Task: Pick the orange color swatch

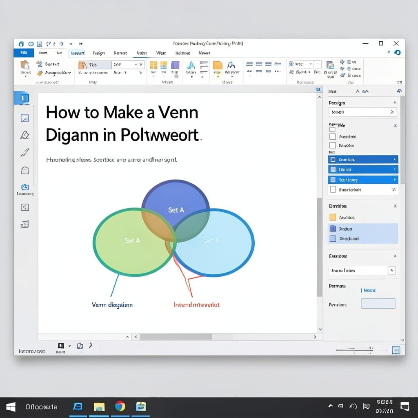Action: (x=333, y=217)
